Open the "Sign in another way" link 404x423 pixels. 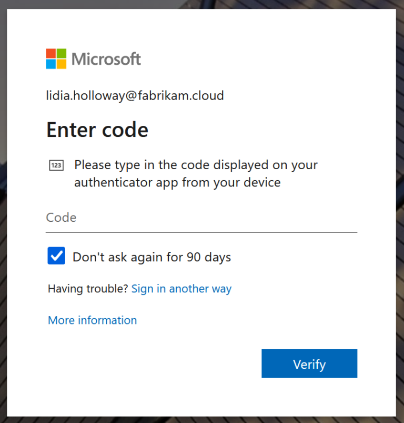click(181, 289)
